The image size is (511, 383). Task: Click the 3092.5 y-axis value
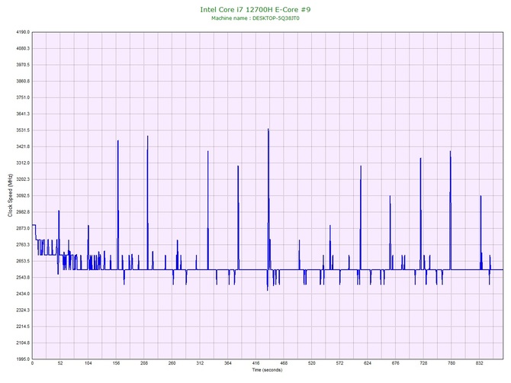tap(23, 195)
